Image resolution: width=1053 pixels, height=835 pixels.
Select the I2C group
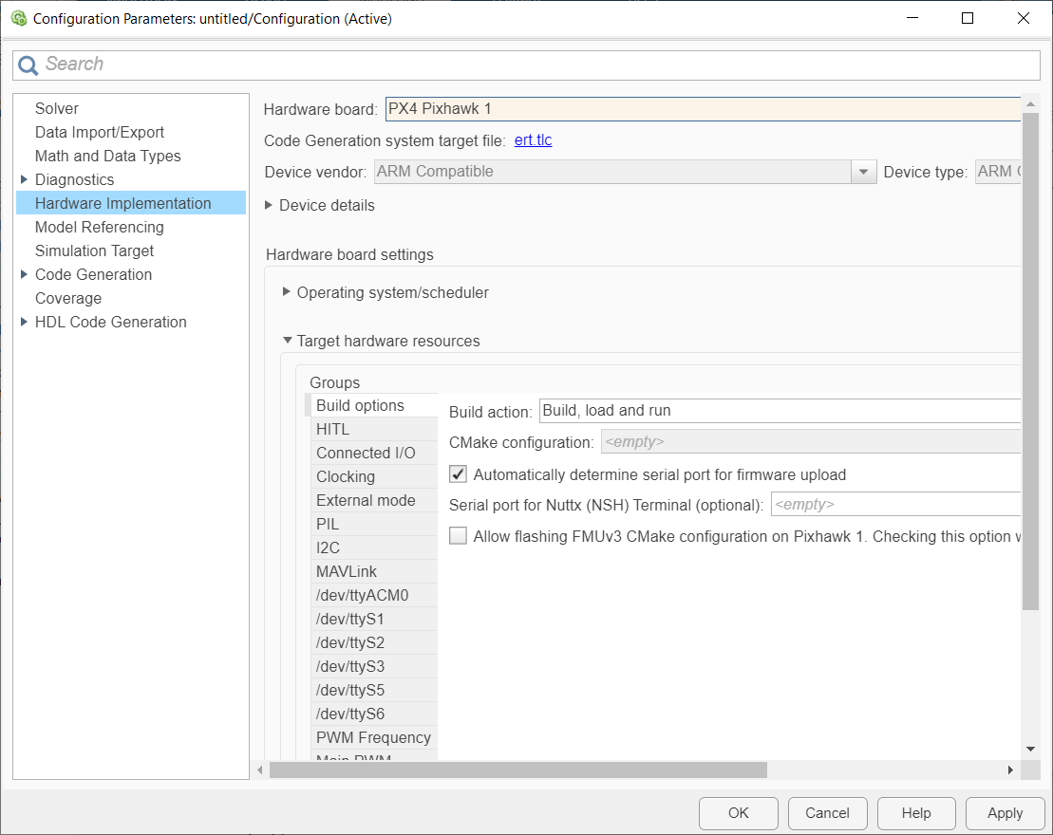coord(374,547)
